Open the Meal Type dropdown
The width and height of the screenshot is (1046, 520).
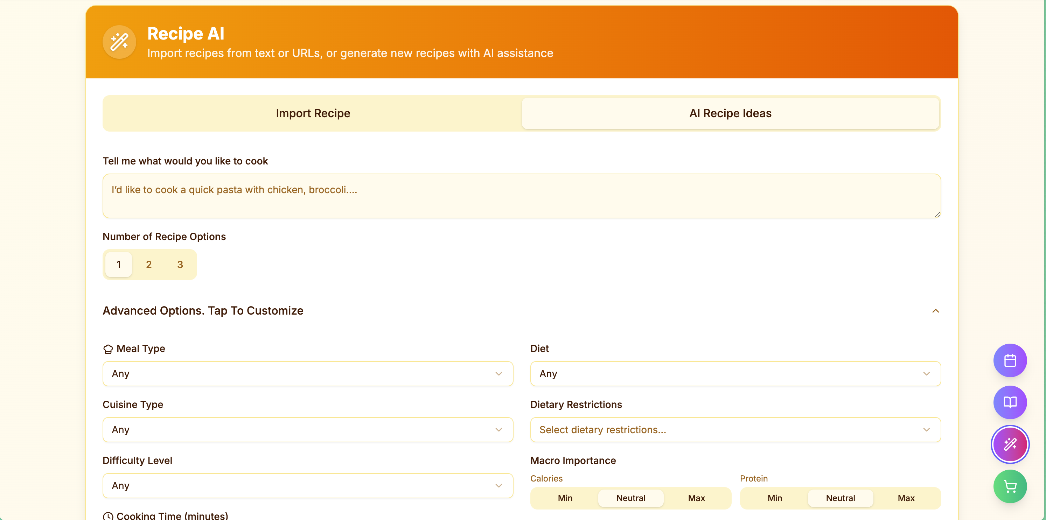pos(307,373)
